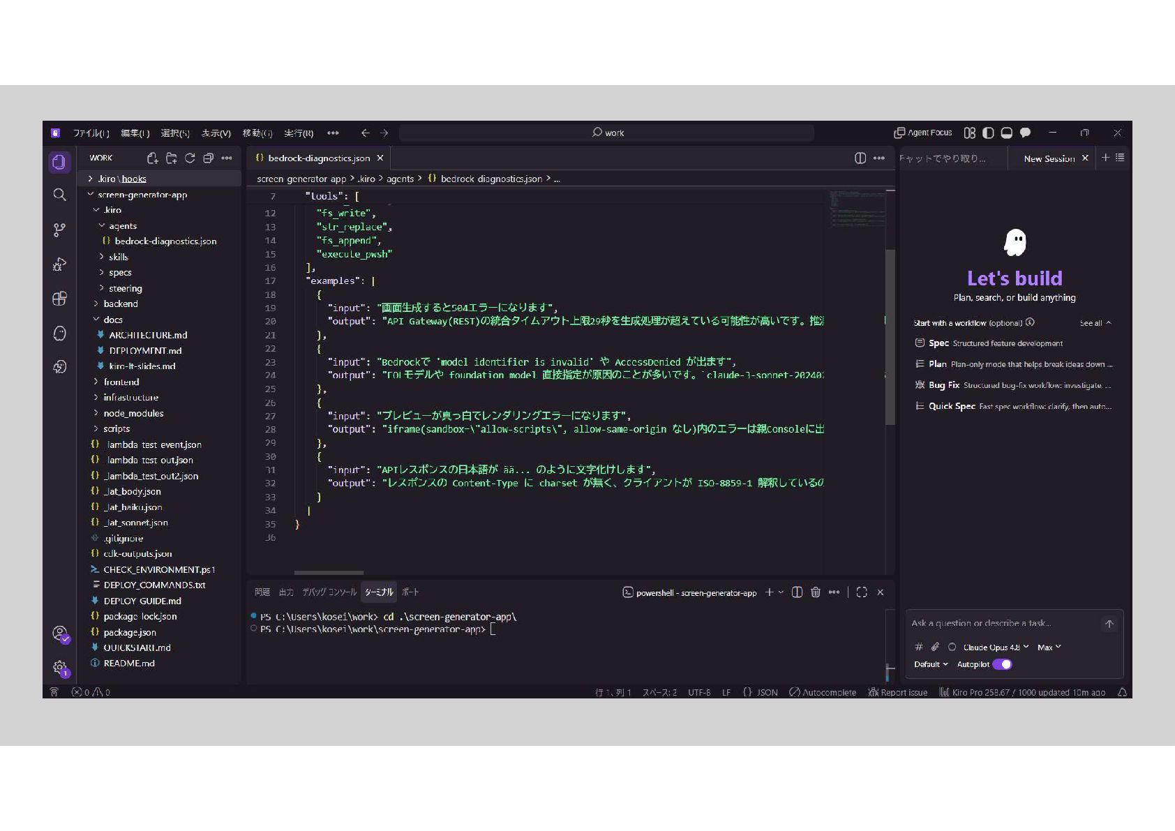
Task: Open the ファイル menu
Action: click(x=91, y=133)
